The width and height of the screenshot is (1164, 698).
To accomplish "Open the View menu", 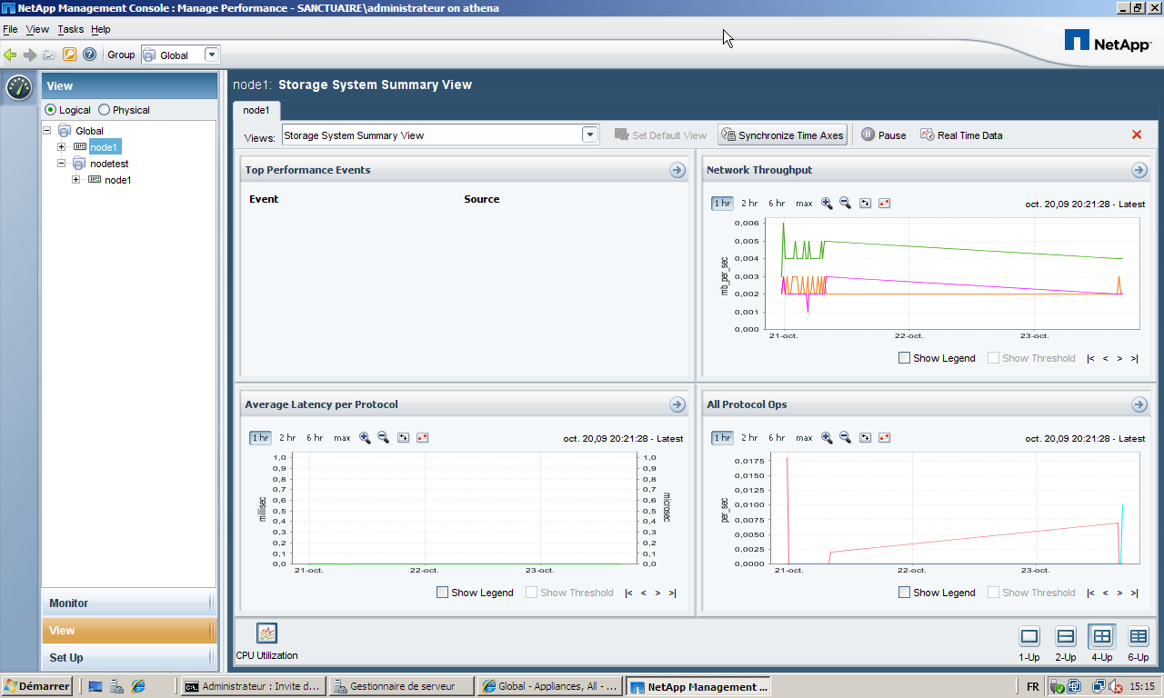I will coord(37,29).
